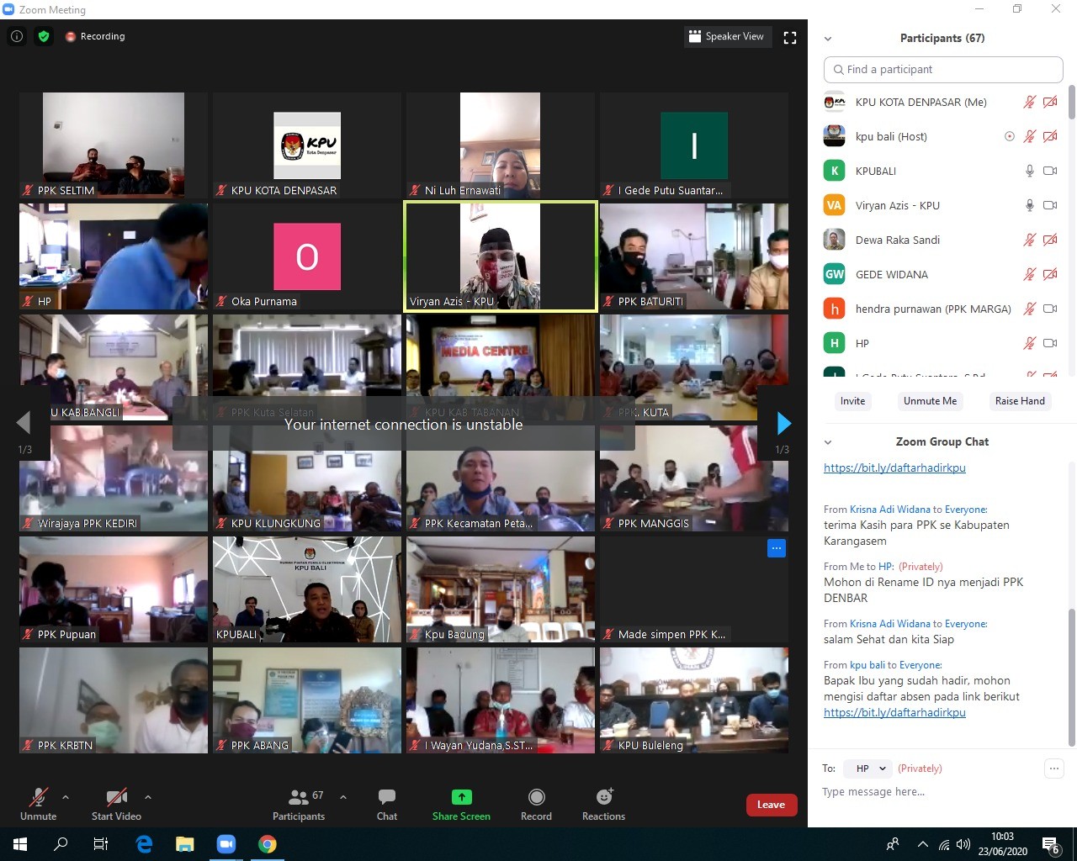Start recording with the Record icon
Viewport: 1077px width, 861px height.
[x=536, y=797]
